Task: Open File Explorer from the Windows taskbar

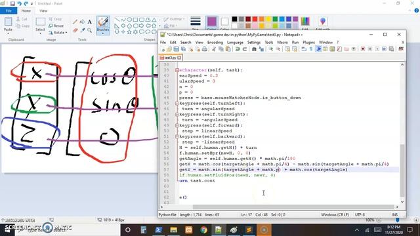Action: click(173, 230)
